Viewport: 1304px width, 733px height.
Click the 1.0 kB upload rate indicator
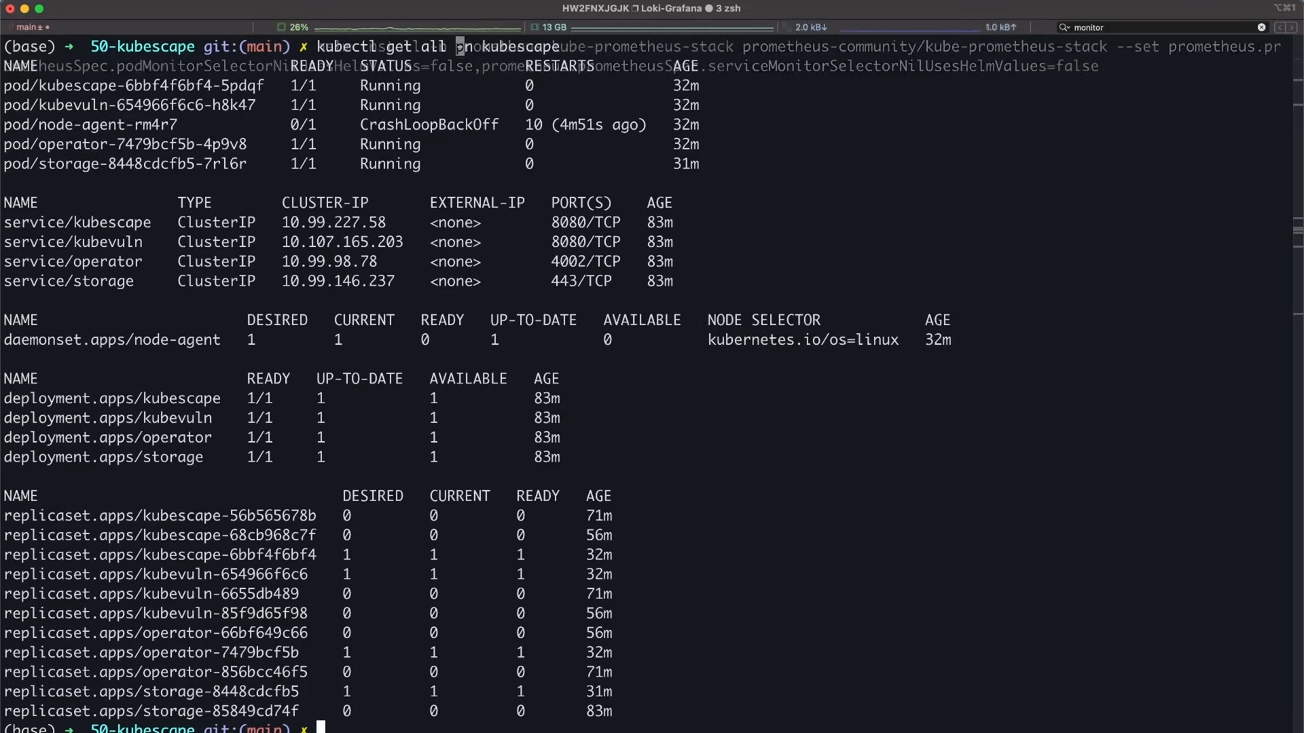pos(1000,27)
